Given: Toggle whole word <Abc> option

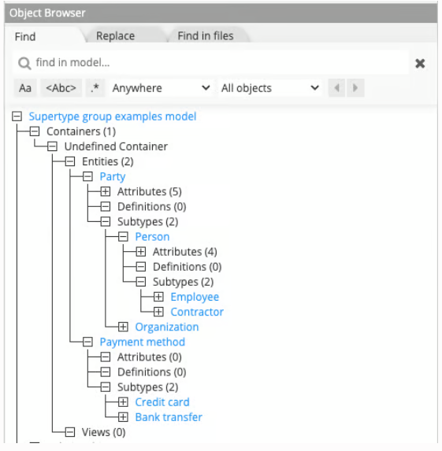Looking at the screenshot, I should 61,88.
